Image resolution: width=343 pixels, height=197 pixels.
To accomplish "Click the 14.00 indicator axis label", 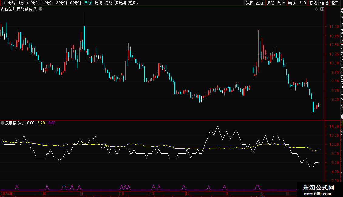I will [x=334, y=126].
